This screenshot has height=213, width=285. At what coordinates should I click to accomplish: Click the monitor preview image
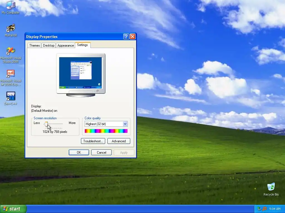coord(81,75)
